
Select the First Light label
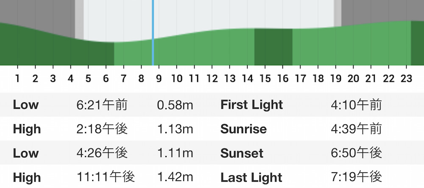tap(252, 105)
